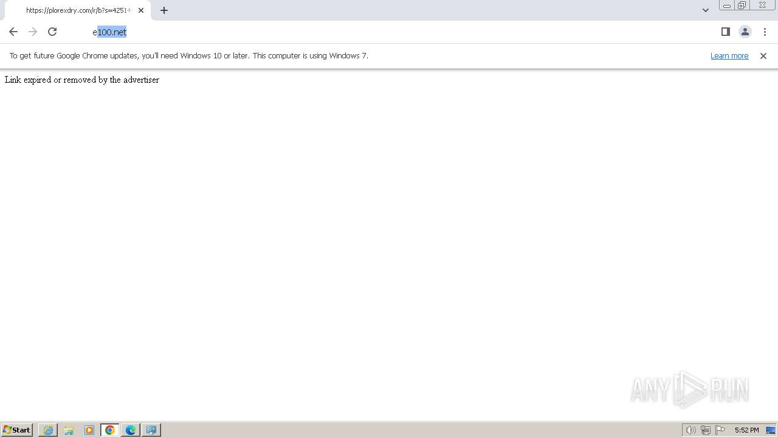Open the network tray icon
This screenshot has height=438, width=778.
point(705,430)
